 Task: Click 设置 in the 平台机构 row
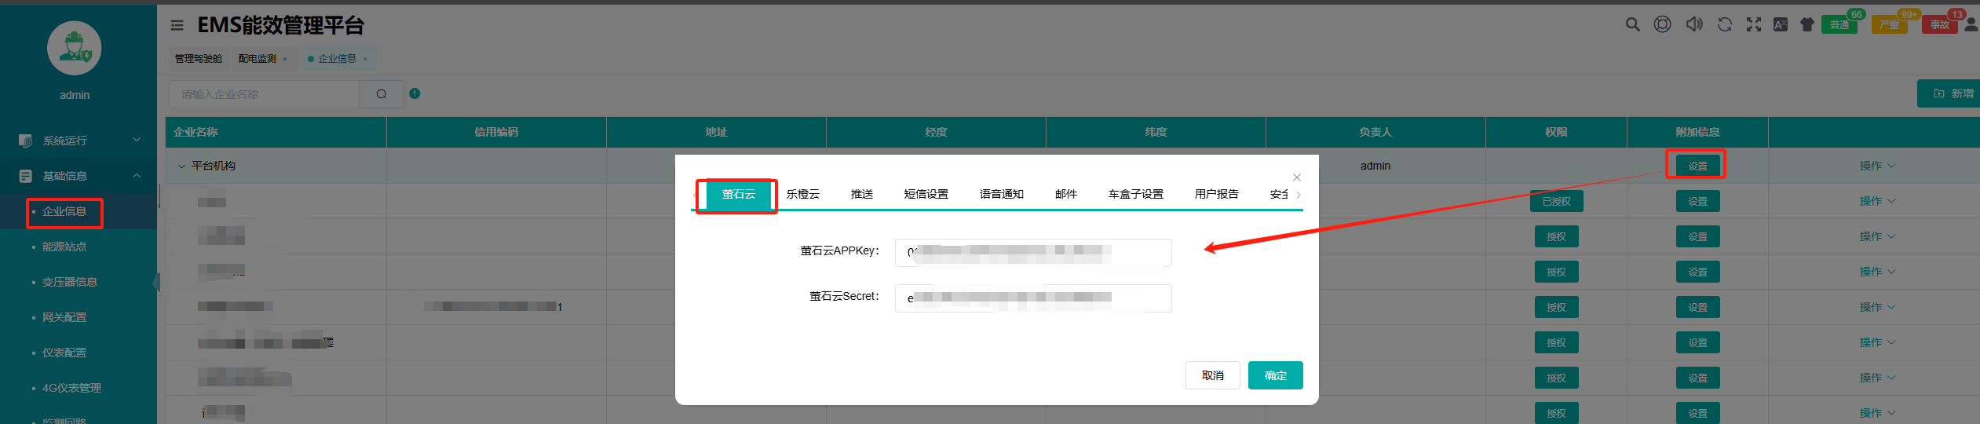(1698, 166)
